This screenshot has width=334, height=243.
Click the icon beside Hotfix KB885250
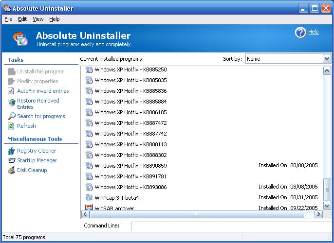point(89,69)
